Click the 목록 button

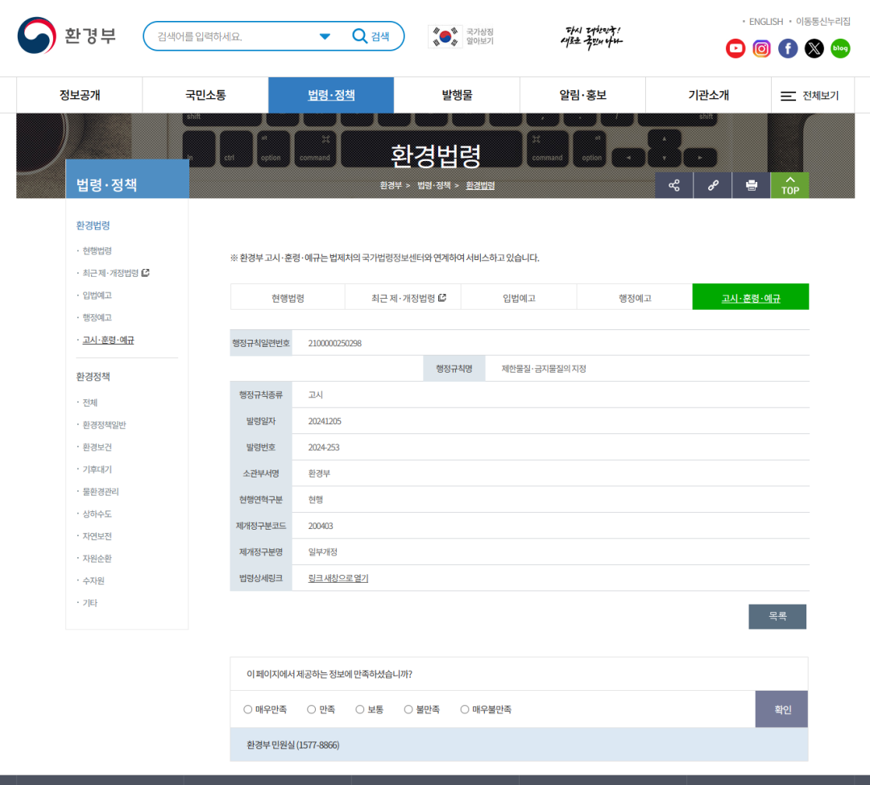[777, 617]
